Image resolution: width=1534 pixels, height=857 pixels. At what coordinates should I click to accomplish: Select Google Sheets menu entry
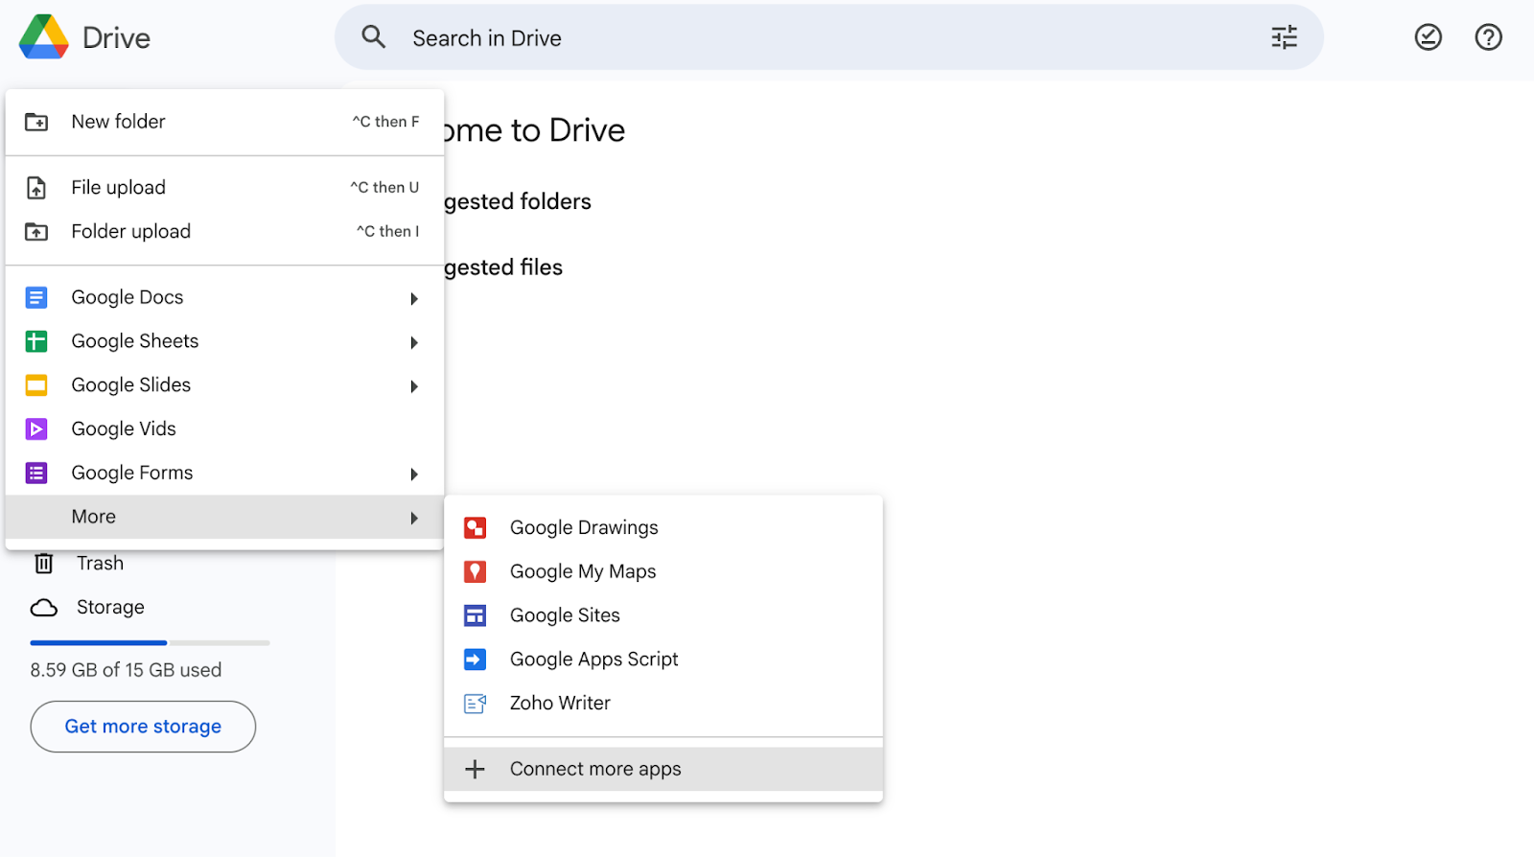[x=224, y=341]
